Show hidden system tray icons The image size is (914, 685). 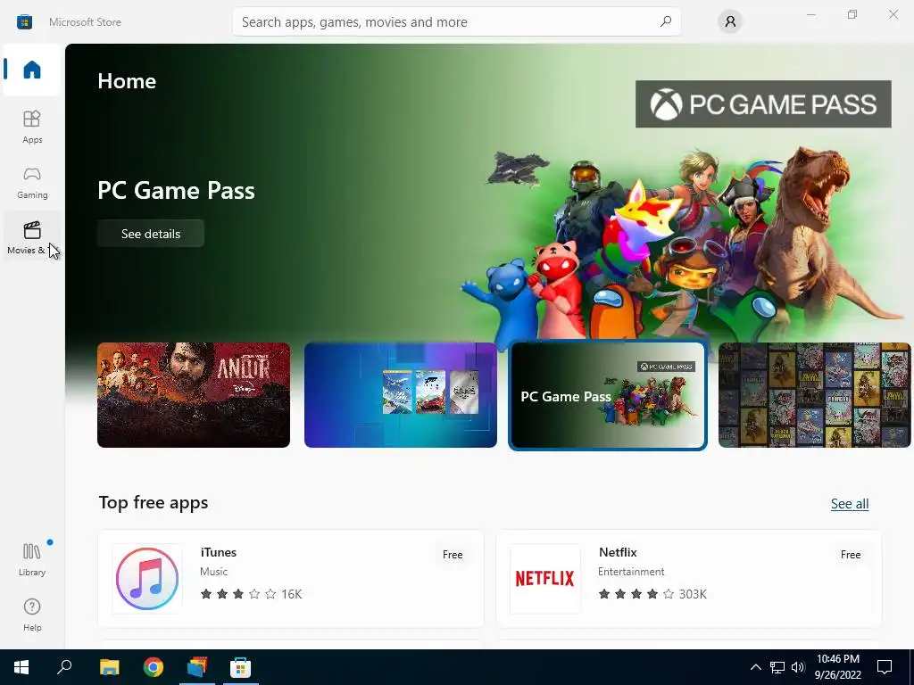tap(755, 667)
